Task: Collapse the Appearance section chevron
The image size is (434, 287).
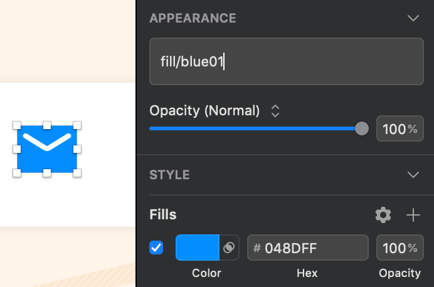Action: [413, 18]
